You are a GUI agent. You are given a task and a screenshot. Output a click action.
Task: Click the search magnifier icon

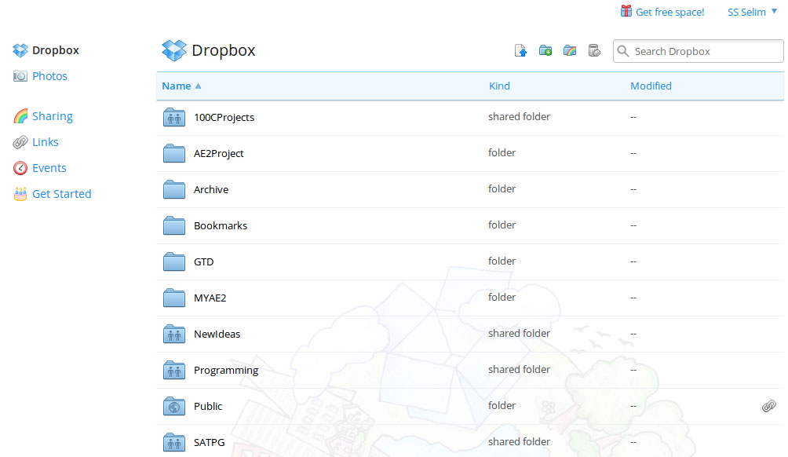tap(623, 51)
